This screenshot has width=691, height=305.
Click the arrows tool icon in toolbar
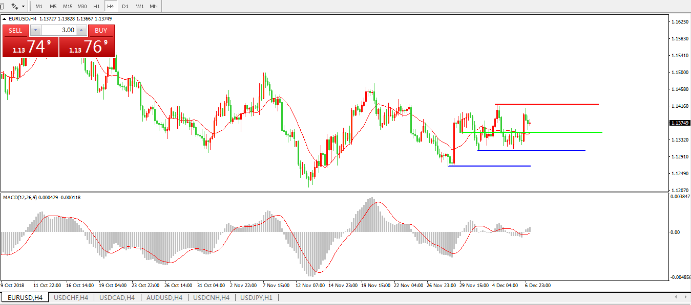pos(14,7)
